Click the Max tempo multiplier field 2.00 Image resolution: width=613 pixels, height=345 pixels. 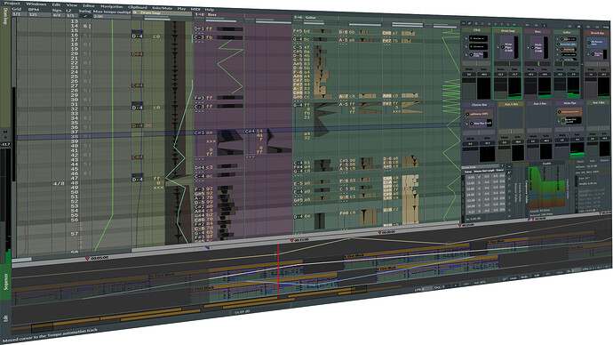click(111, 17)
